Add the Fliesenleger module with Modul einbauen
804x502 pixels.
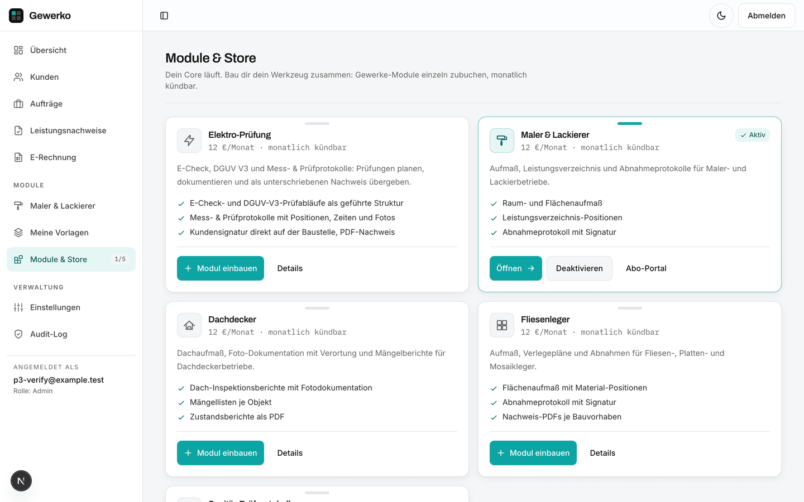(x=533, y=453)
